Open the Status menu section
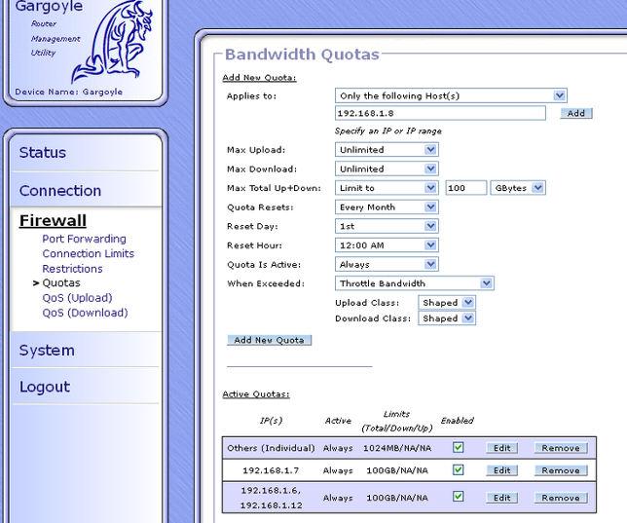This screenshot has width=627, height=523. [43, 153]
